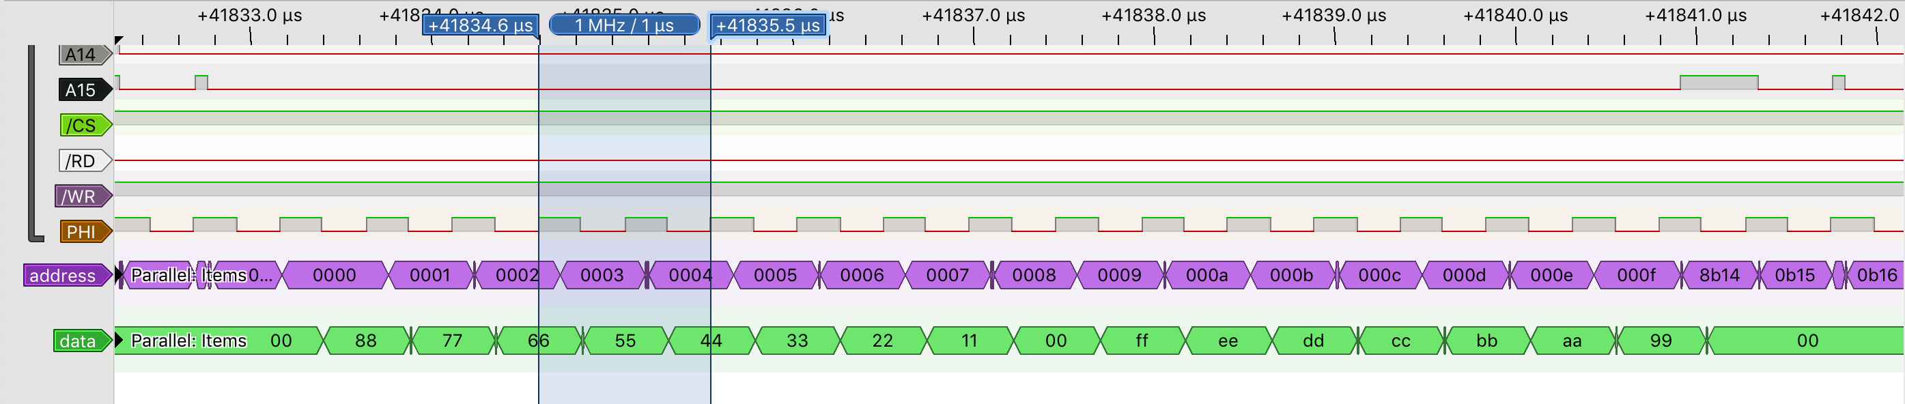
Task: Select address value 8b14
Action: (x=1719, y=276)
